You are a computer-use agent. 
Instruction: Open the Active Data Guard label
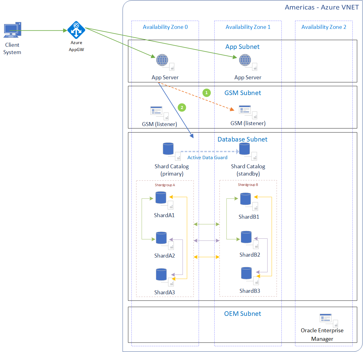pyautogui.click(x=207, y=157)
